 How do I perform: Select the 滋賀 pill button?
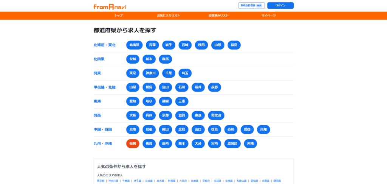pos(182,115)
